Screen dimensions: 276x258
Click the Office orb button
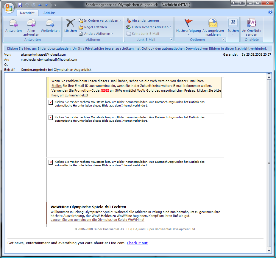pos(9,8)
